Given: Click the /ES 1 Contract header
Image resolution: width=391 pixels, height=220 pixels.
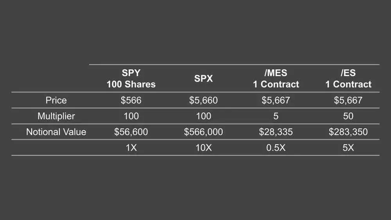Looking at the screenshot, I should [348, 79].
